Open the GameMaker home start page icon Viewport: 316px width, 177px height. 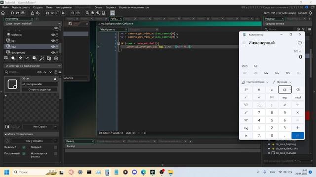click(x=3, y=13)
